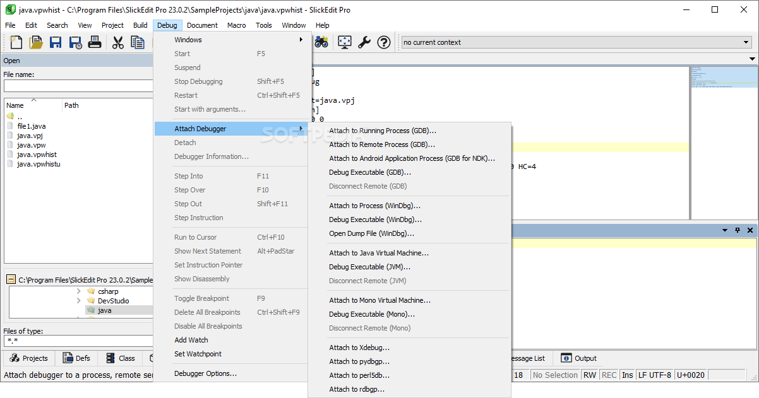Viewport: 759px width, 398px height.
Task: Click the csharp folder icon
Action: pyautogui.click(x=91, y=291)
